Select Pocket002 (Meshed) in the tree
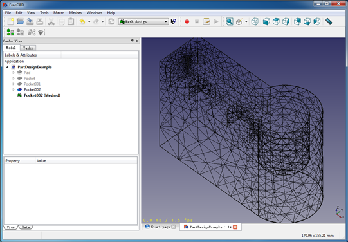 pyautogui.click(x=42, y=95)
